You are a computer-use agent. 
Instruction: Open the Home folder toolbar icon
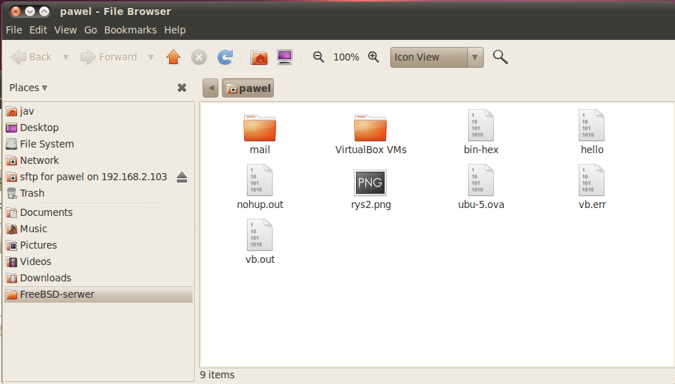(259, 57)
